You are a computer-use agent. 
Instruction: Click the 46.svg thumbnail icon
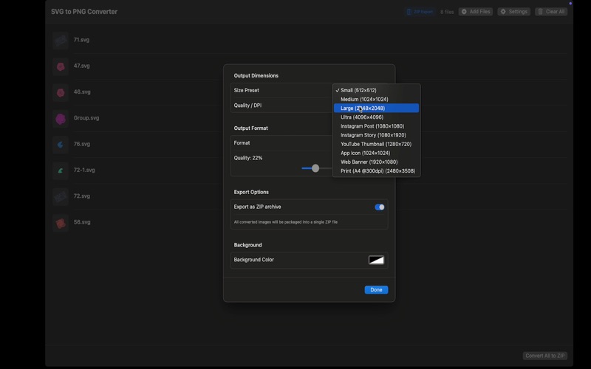(61, 93)
